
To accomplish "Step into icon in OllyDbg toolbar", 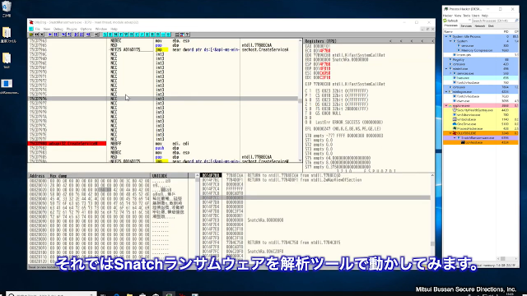I will [x=63, y=35].
